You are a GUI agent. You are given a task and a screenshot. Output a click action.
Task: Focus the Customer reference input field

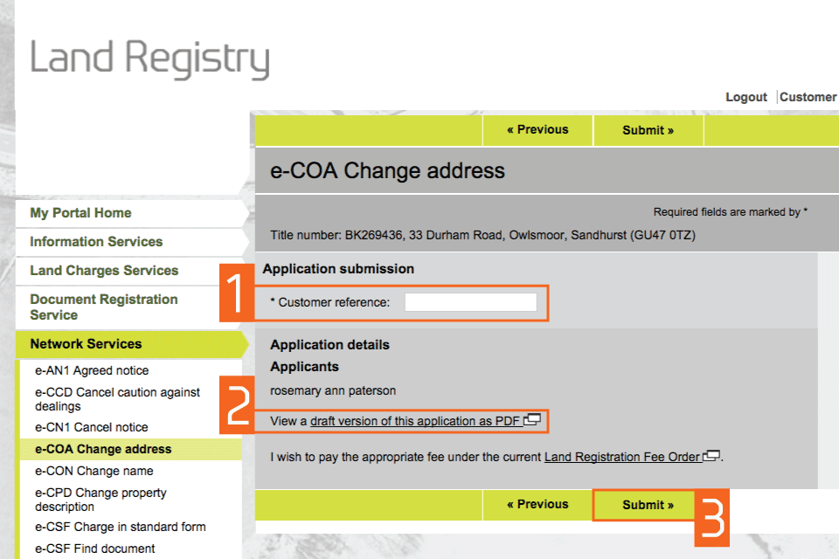coord(470,302)
